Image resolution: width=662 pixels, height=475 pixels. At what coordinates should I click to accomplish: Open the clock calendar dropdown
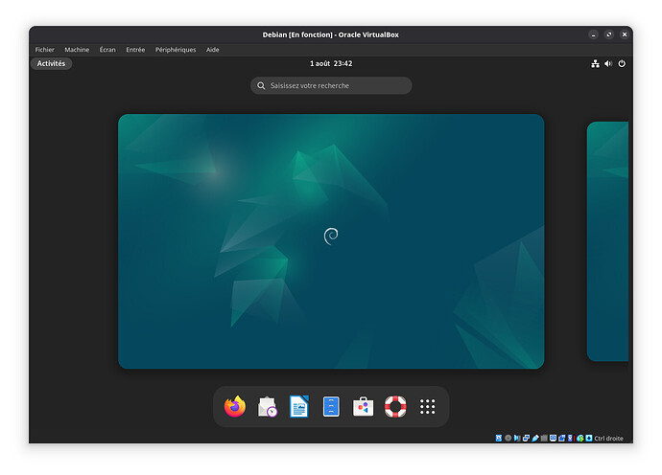tap(331, 63)
